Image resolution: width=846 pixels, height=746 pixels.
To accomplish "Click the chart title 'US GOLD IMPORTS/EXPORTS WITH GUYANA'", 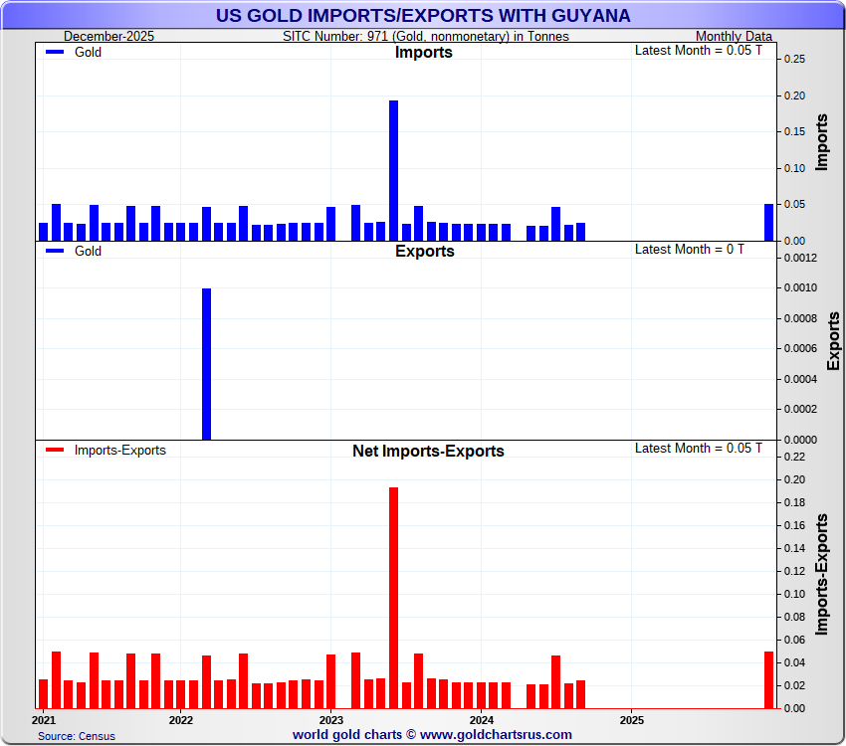I will (423, 16).
